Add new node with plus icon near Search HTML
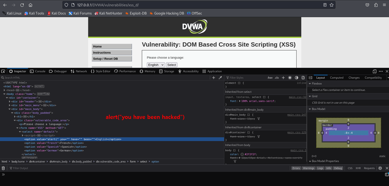Viewport: 389px width, 186px height. click(214, 78)
